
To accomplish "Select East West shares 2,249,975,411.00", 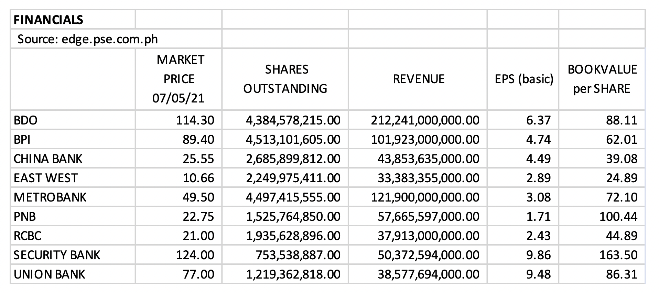I will click(285, 178).
